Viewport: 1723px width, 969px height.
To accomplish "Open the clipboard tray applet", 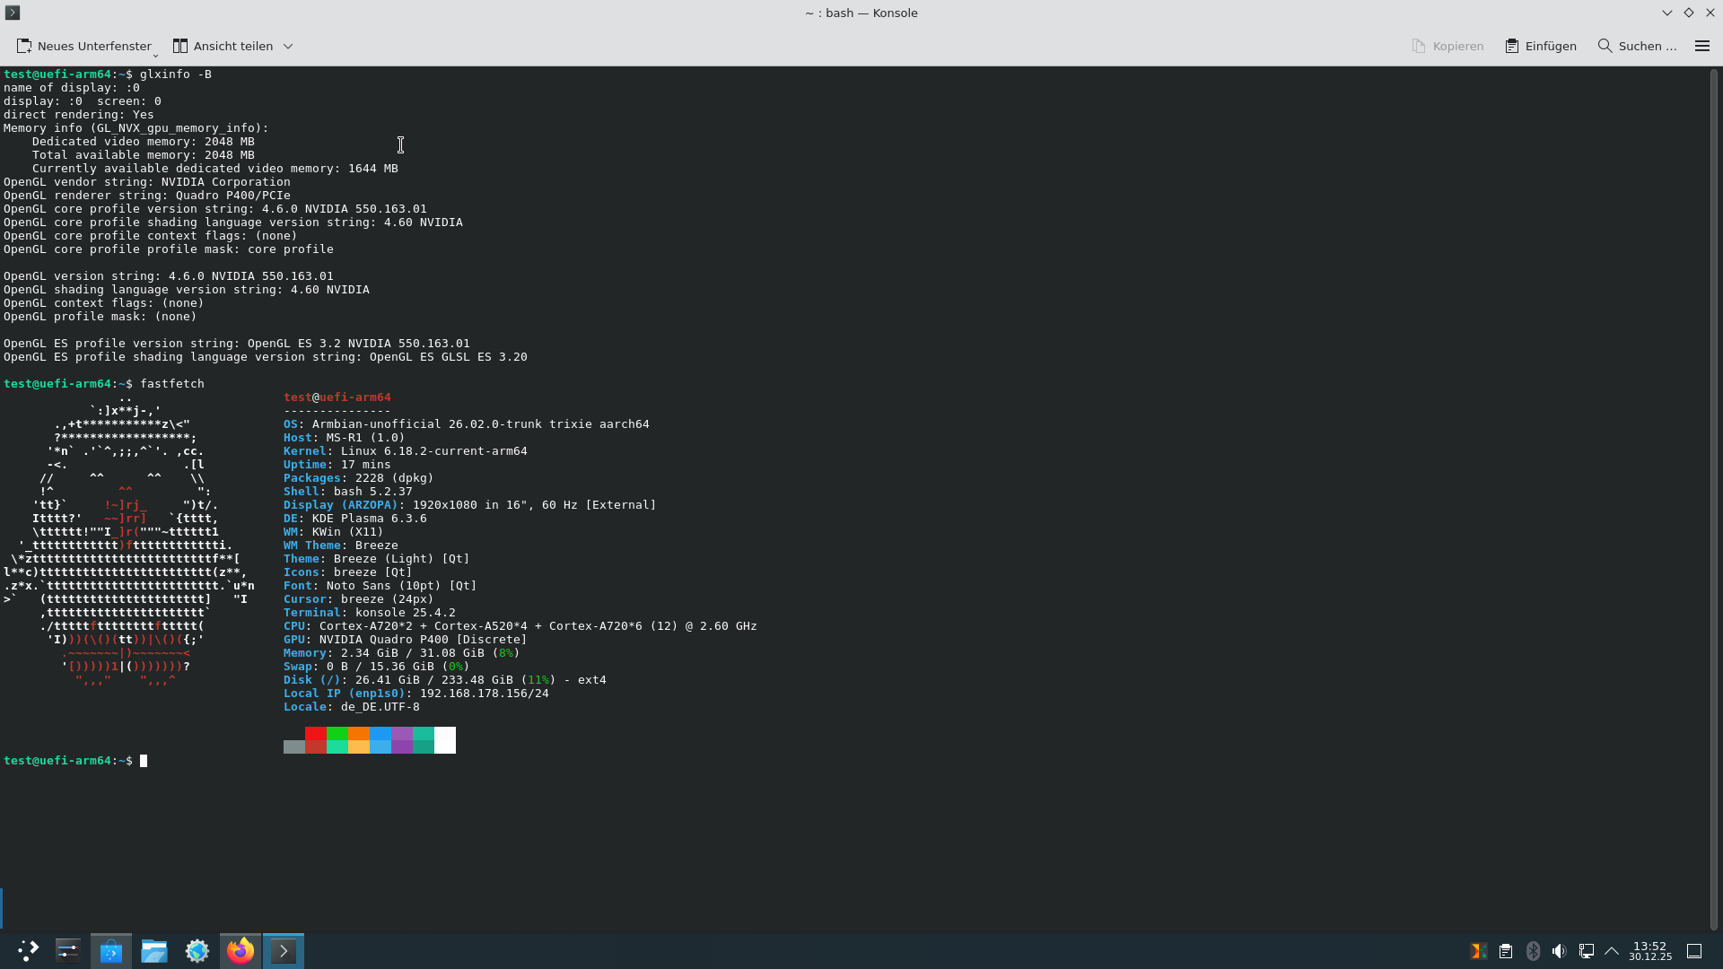I will (1506, 951).
